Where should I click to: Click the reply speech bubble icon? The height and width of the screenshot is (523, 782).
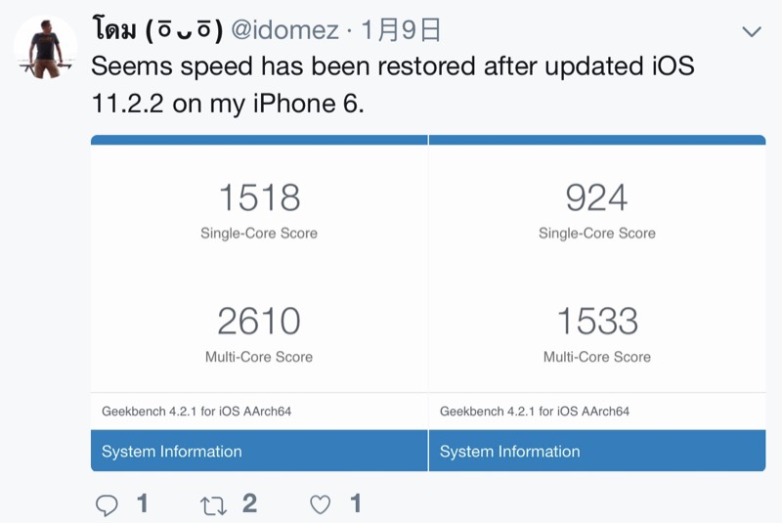click(108, 504)
